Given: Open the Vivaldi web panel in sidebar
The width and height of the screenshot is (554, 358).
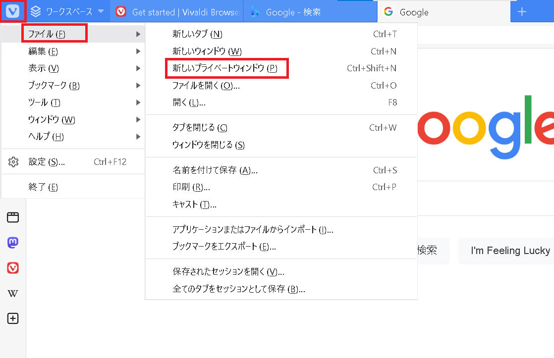Looking at the screenshot, I should (x=13, y=268).
